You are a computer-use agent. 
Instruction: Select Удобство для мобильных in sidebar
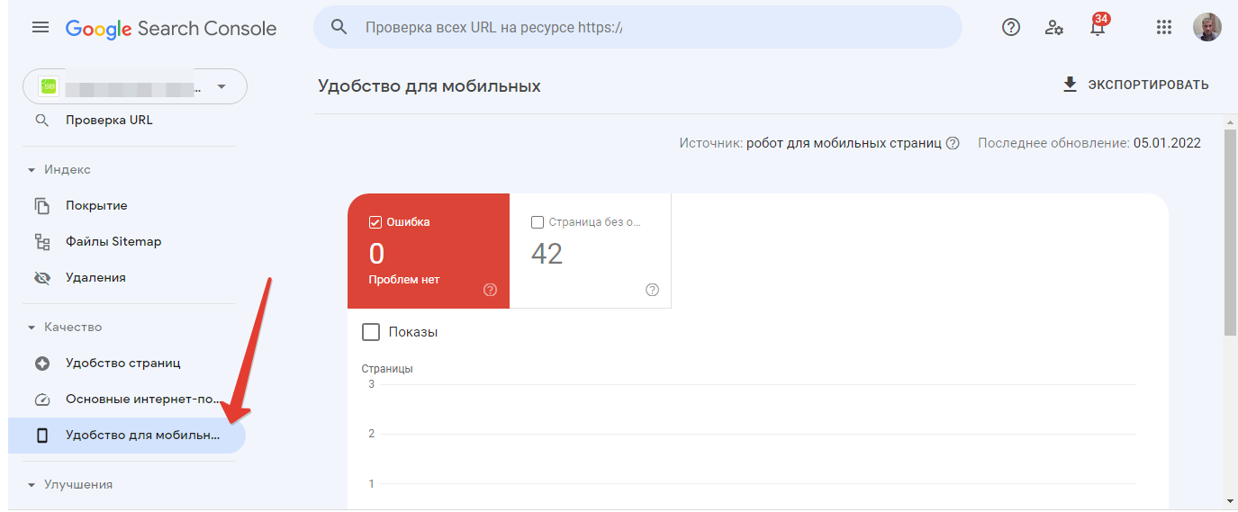[x=126, y=436]
